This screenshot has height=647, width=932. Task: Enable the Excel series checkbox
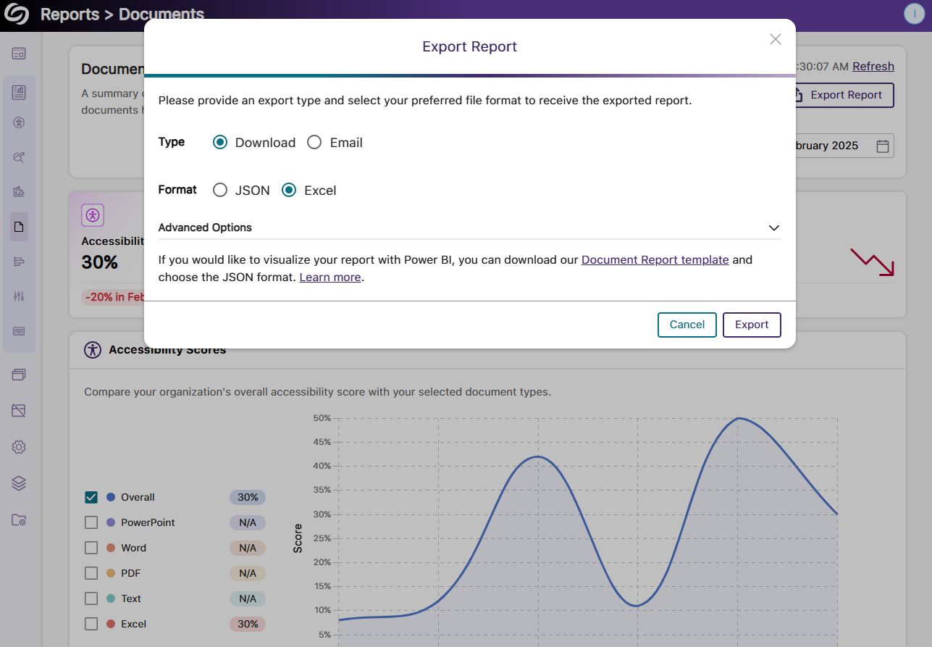coord(91,624)
